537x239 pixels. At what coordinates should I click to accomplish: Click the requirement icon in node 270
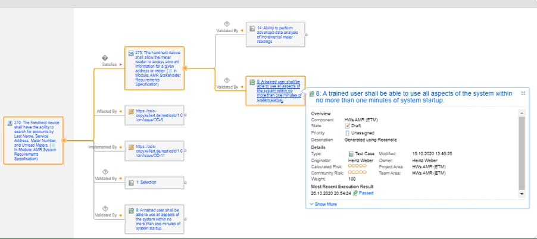click(10, 123)
